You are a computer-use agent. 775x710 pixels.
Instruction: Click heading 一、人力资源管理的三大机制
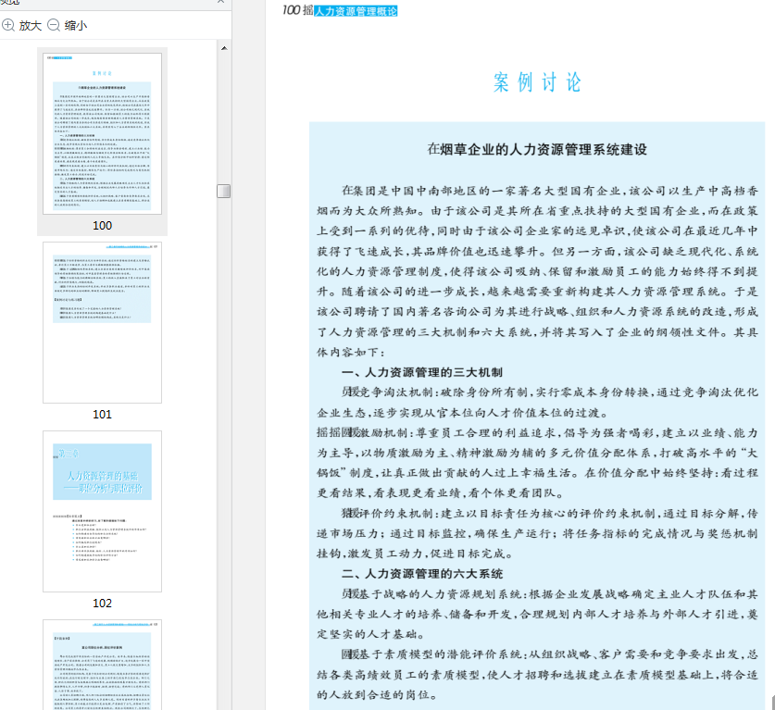[422, 372]
